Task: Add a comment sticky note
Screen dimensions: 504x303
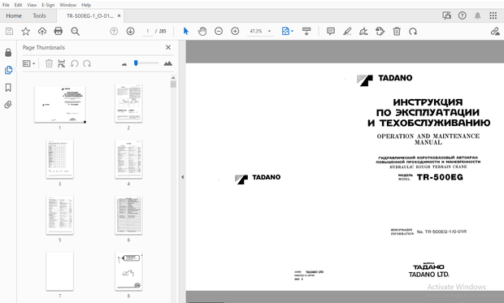Action: pos(330,31)
